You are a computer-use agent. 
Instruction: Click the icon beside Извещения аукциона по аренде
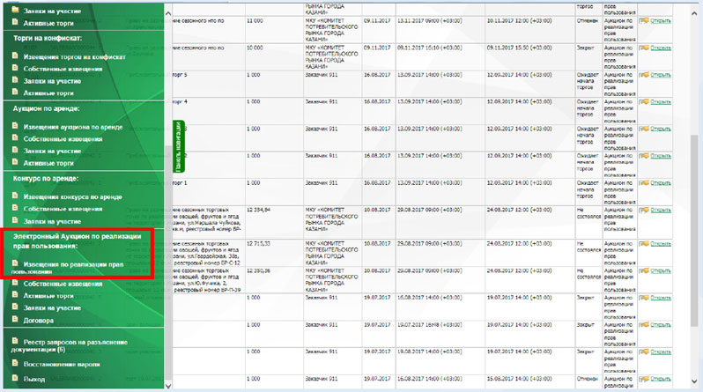[x=15, y=126]
